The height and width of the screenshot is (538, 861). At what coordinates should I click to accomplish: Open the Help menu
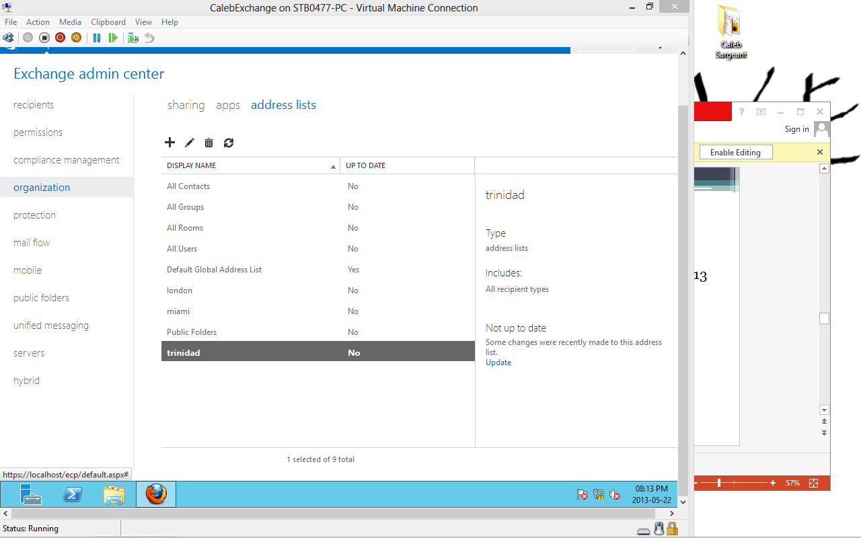pyautogui.click(x=170, y=22)
